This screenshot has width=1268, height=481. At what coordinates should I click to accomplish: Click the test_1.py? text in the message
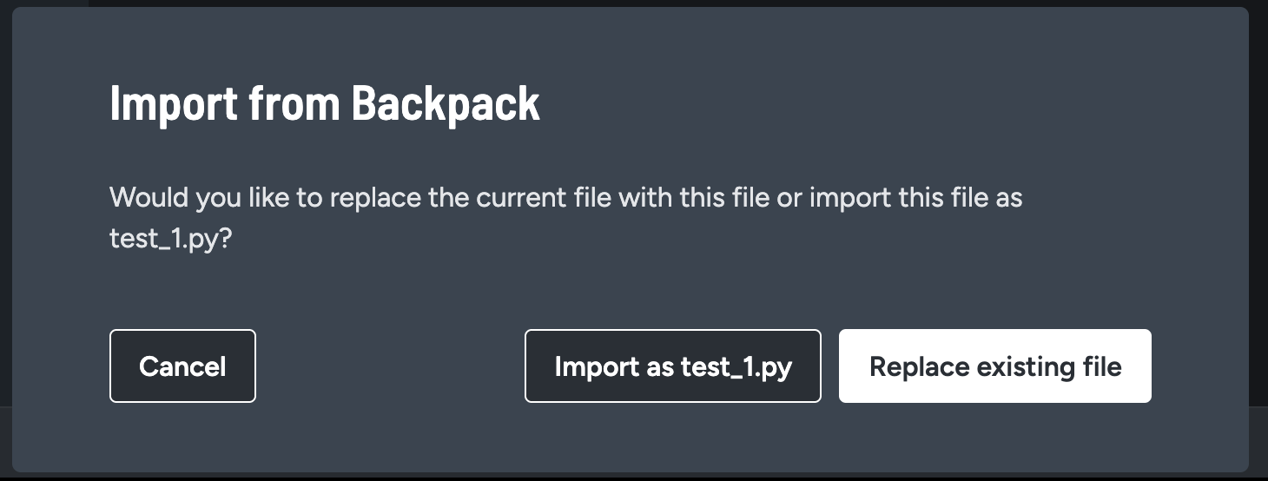170,239
